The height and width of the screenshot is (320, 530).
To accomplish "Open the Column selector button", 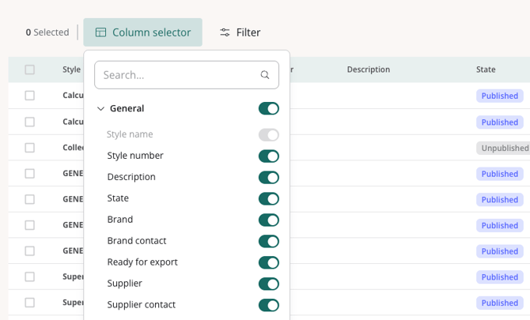I will pos(143,32).
